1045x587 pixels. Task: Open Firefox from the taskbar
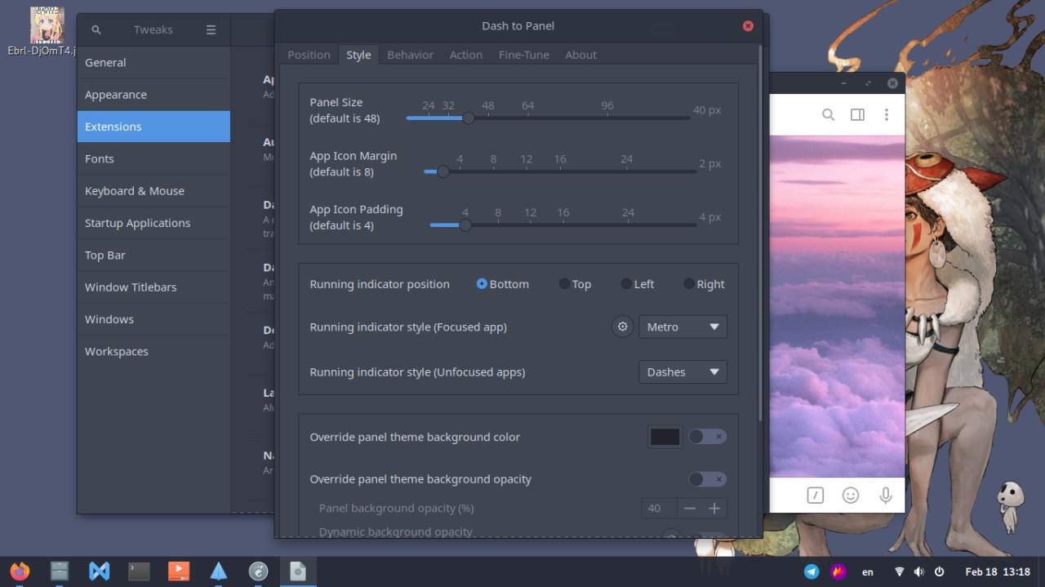point(20,571)
